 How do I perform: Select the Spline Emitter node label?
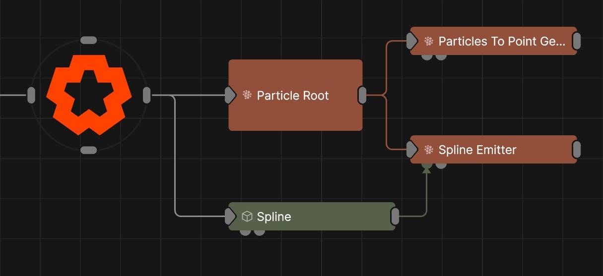(477, 150)
